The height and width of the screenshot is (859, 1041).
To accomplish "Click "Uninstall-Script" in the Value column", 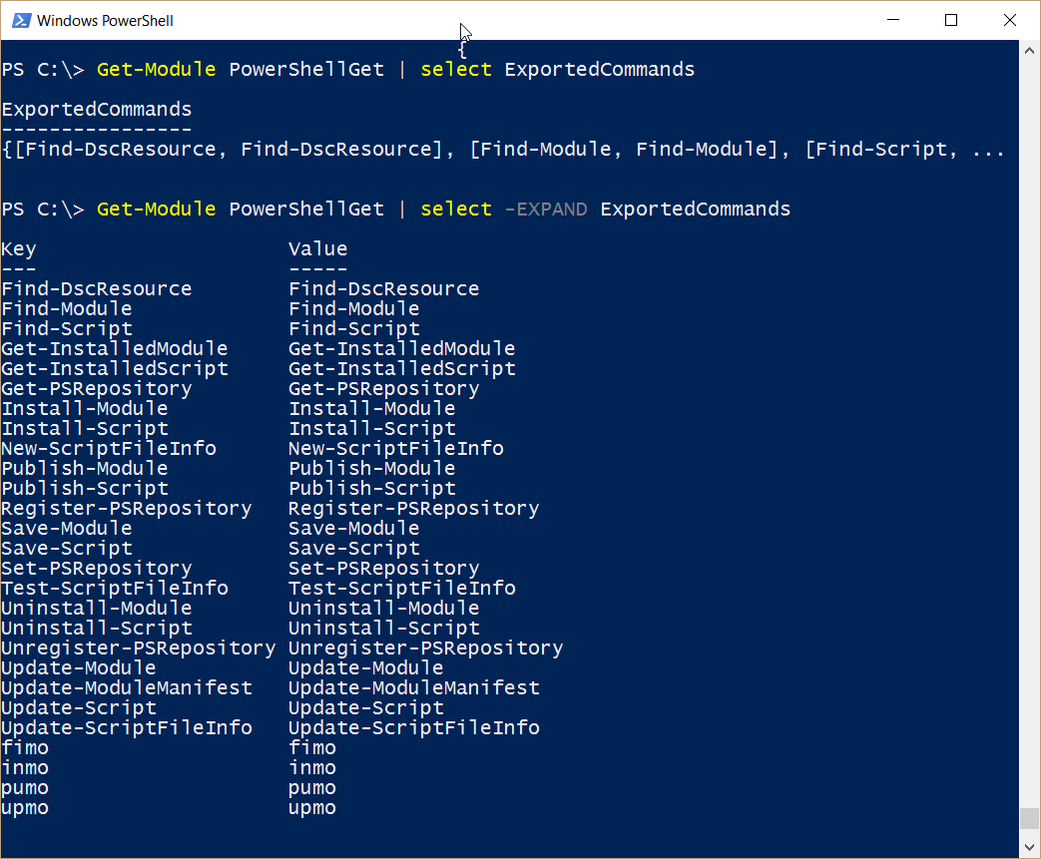I will coord(383,628).
